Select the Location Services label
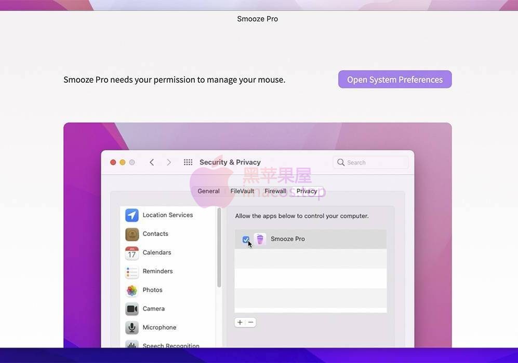Screen dimensions: 518x363 pyautogui.click(x=168, y=215)
